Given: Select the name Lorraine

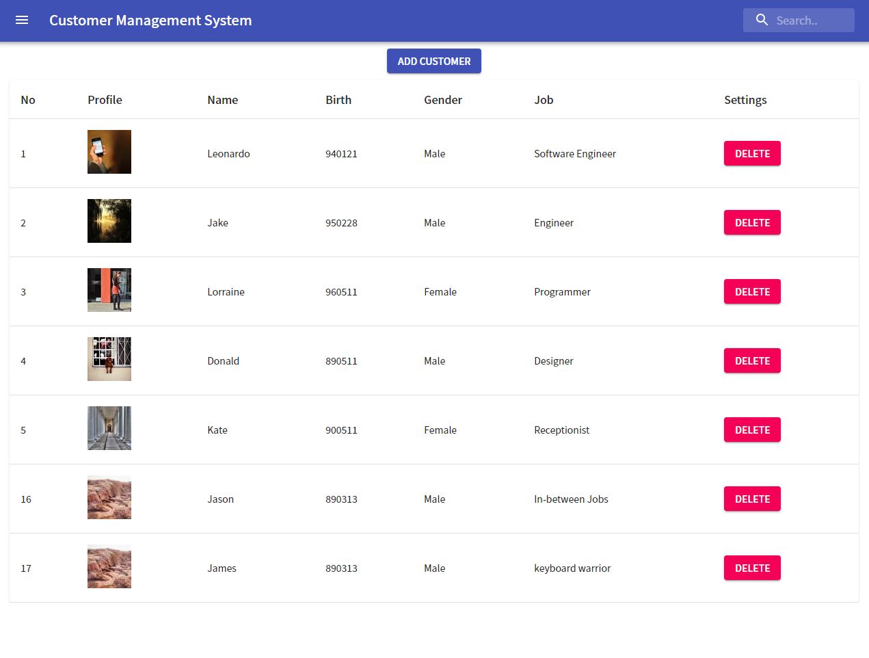Looking at the screenshot, I should (x=226, y=292).
